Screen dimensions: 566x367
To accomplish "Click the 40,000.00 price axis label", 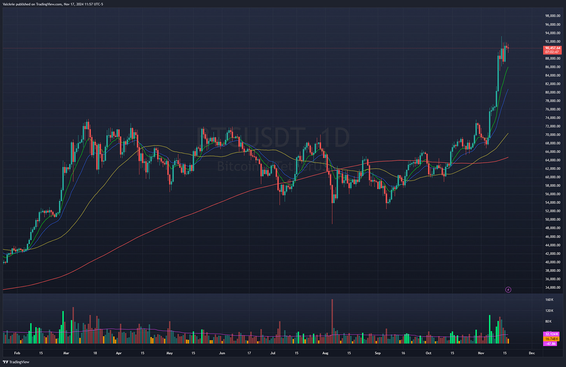I will (553, 262).
